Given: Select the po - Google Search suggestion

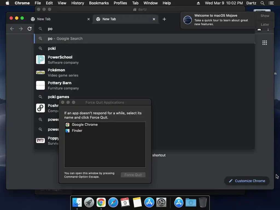Looking at the screenshot, I should (144, 39).
